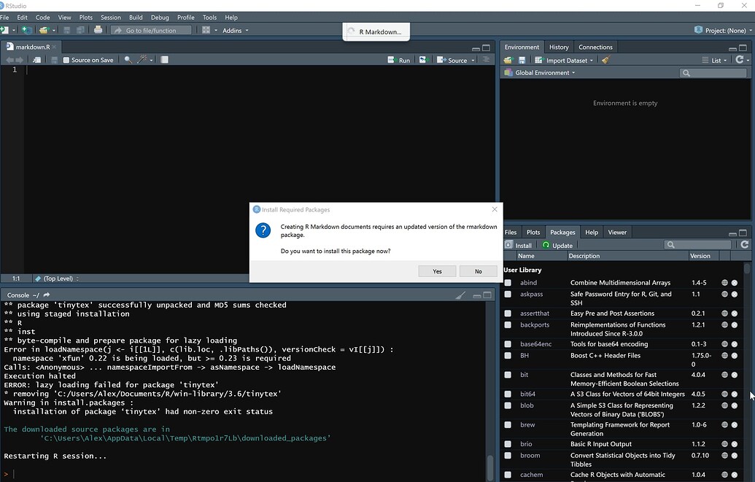Click the print icon in main toolbar
755x482 pixels.
[x=98, y=30]
